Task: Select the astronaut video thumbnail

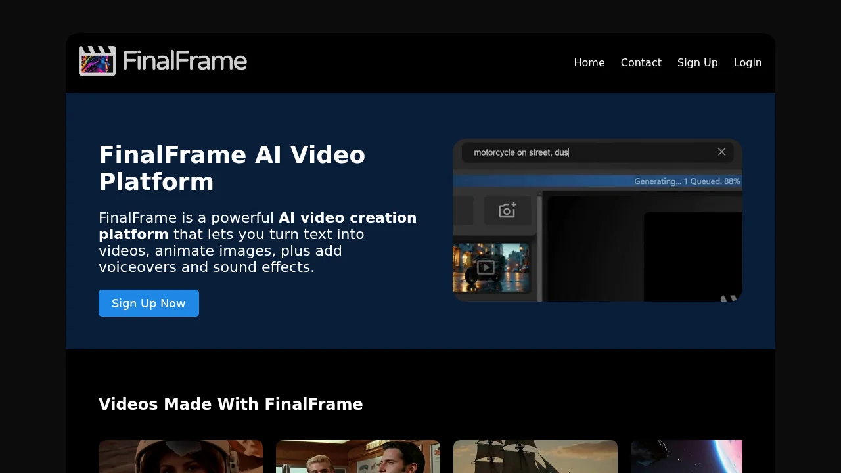Action: click(x=181, y=457)
